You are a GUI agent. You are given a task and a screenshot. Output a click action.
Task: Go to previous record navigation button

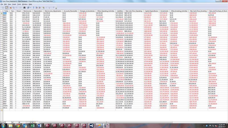tap(28, 122)
